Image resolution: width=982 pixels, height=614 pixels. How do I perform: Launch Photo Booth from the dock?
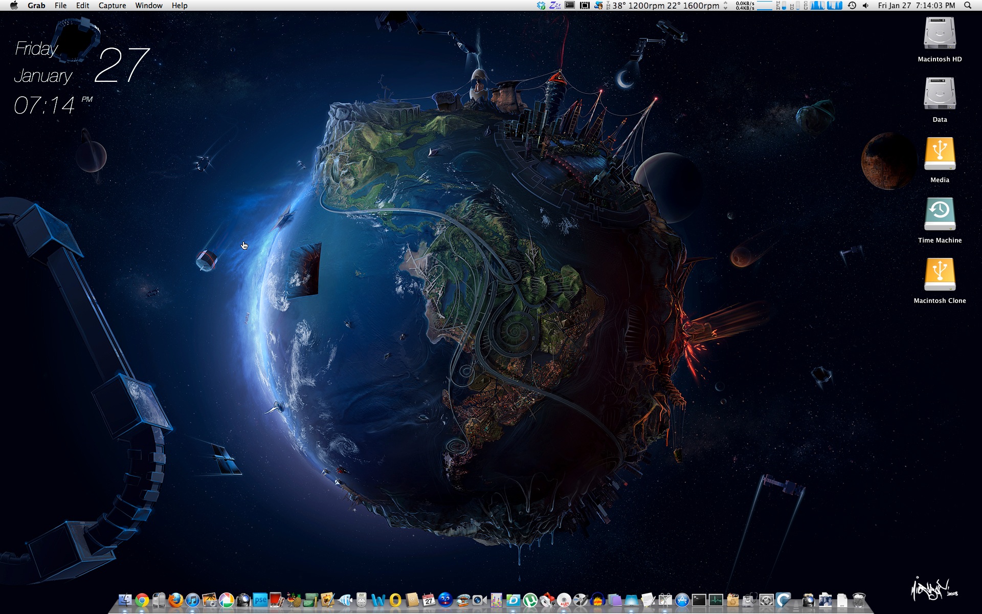[276, 600]
